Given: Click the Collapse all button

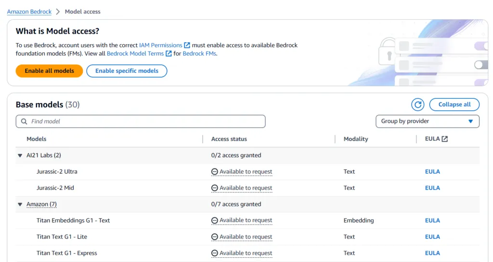Looking at the screenshot, I should (454, 105).
